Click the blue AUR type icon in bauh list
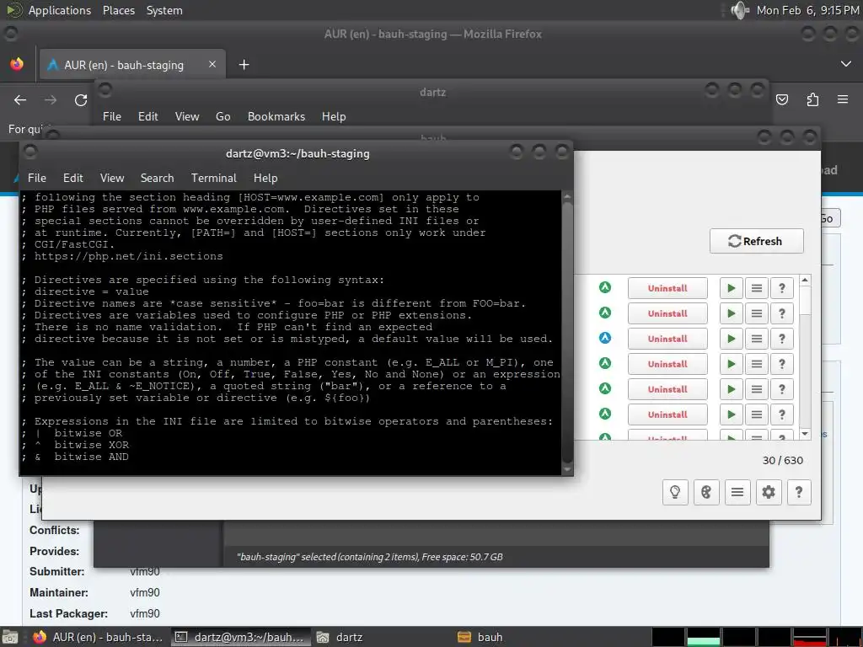 pyautogui.click(x=605, y=338)
